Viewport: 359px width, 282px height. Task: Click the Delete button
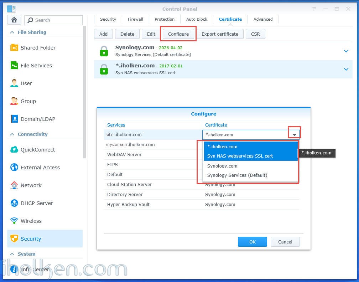(x=127, y=34)
